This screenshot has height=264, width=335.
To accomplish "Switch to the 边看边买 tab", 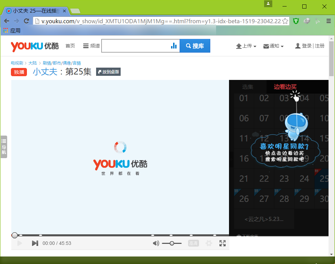I will tap(285, 87).
